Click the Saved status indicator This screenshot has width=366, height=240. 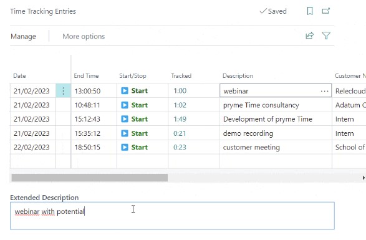[x=273, y=11]
